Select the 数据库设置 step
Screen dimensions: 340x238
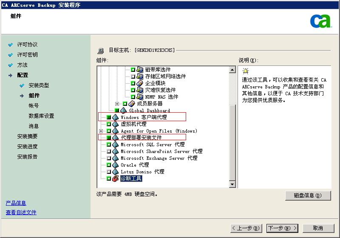click(x=41, y=116)
